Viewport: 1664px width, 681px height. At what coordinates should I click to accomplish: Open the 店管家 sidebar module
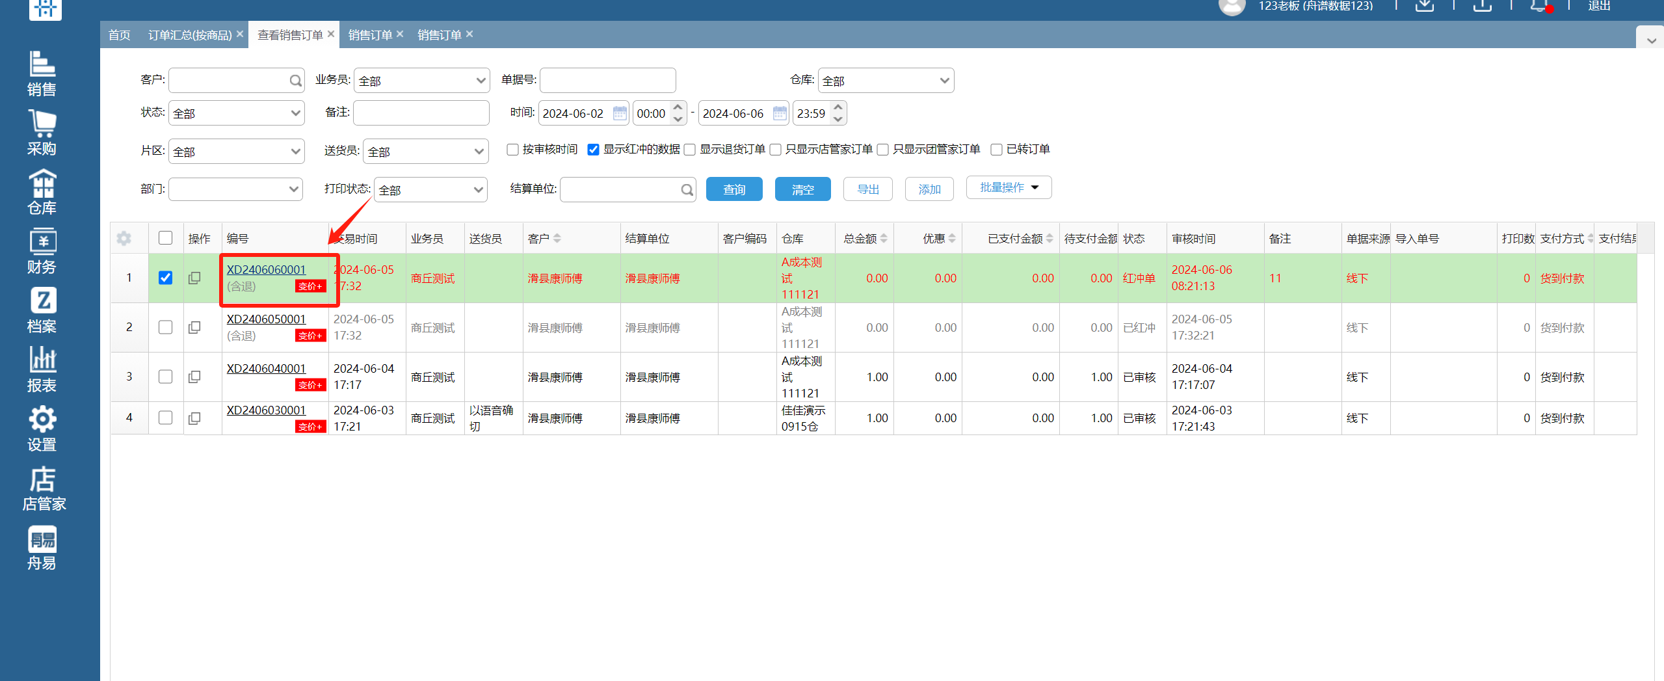pyautogui.click(x=43, y=488)
